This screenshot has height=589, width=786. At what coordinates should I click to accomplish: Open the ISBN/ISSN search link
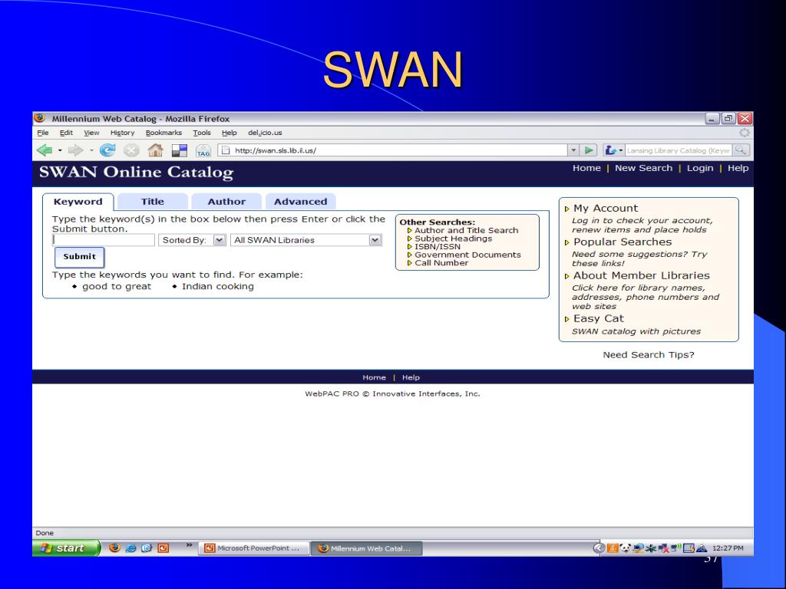437,246
